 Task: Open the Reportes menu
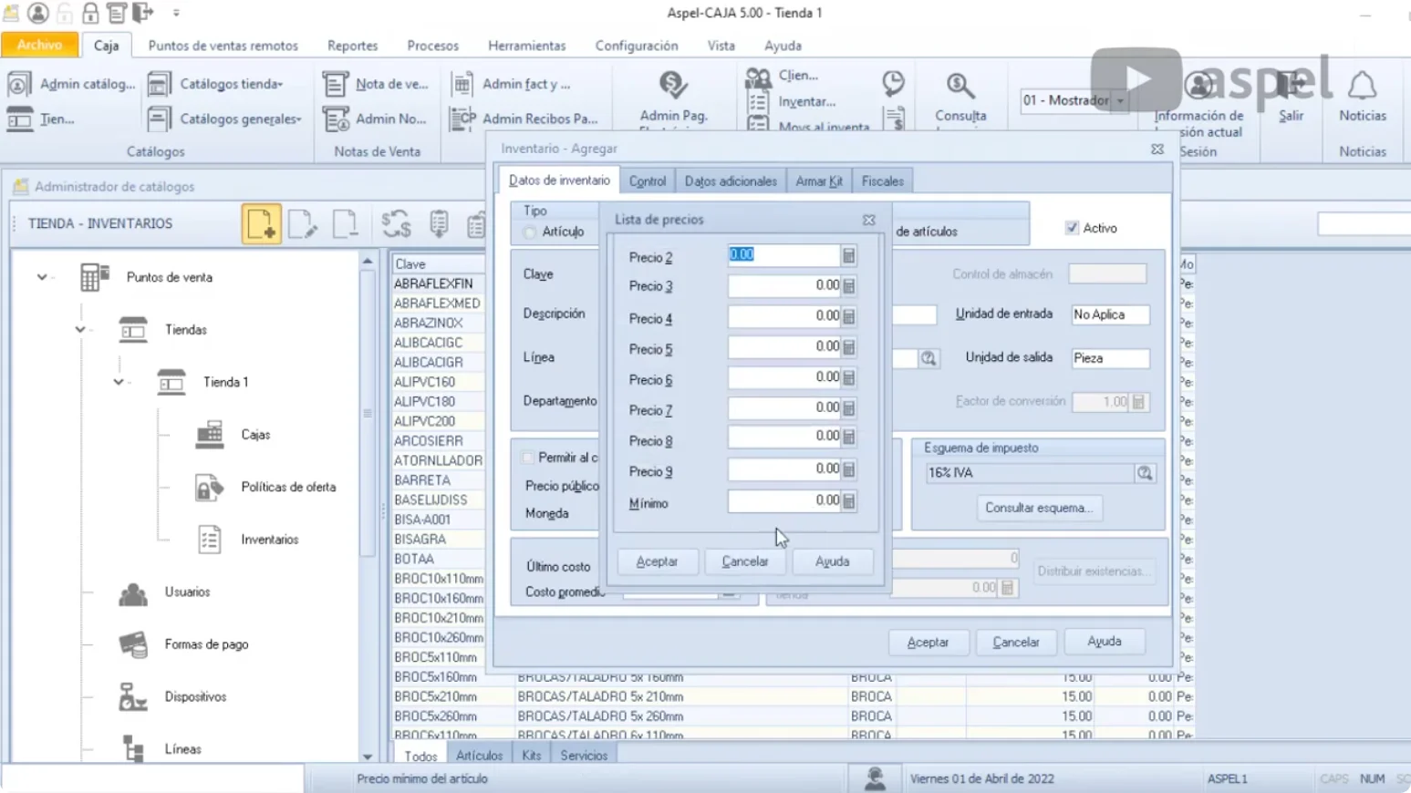click(352, 46)
